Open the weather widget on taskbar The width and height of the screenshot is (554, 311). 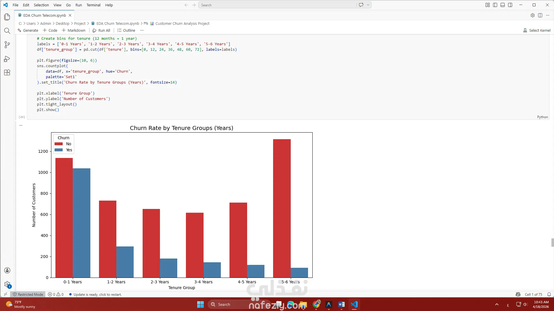[21, 304]
